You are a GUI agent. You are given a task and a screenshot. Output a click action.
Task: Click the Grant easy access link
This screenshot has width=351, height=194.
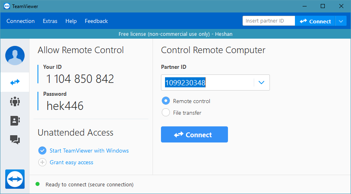tap(71, 163)
